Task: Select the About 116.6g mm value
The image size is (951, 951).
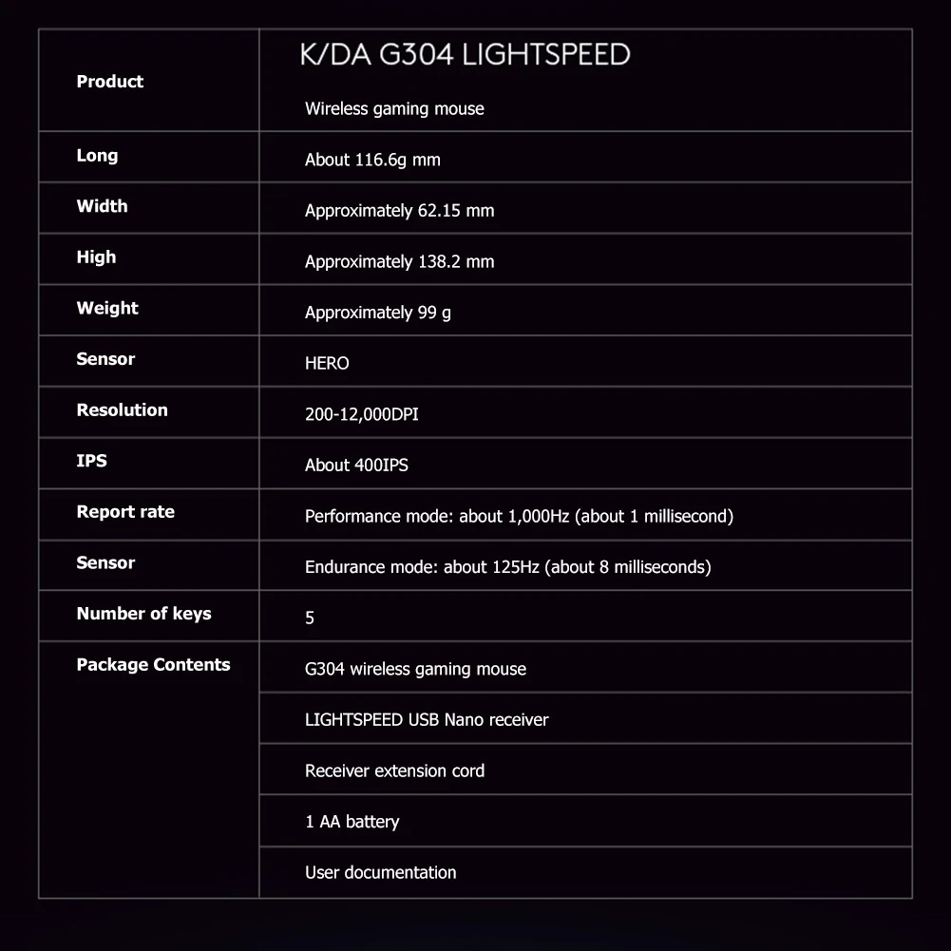Action: (372, 160)
